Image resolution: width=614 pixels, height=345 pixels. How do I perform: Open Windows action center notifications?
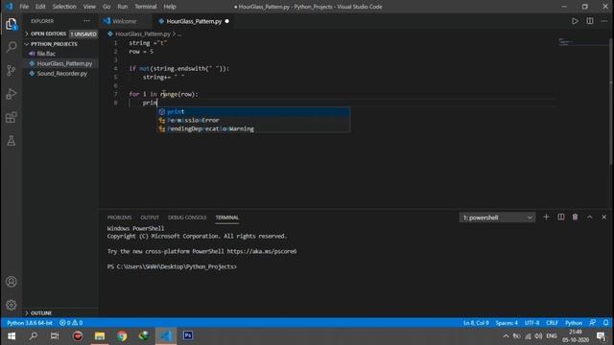click(x=602, y=336)
